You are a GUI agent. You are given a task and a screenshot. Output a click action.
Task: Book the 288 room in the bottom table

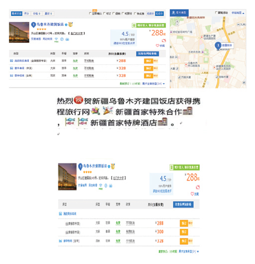tap(184, 223)
